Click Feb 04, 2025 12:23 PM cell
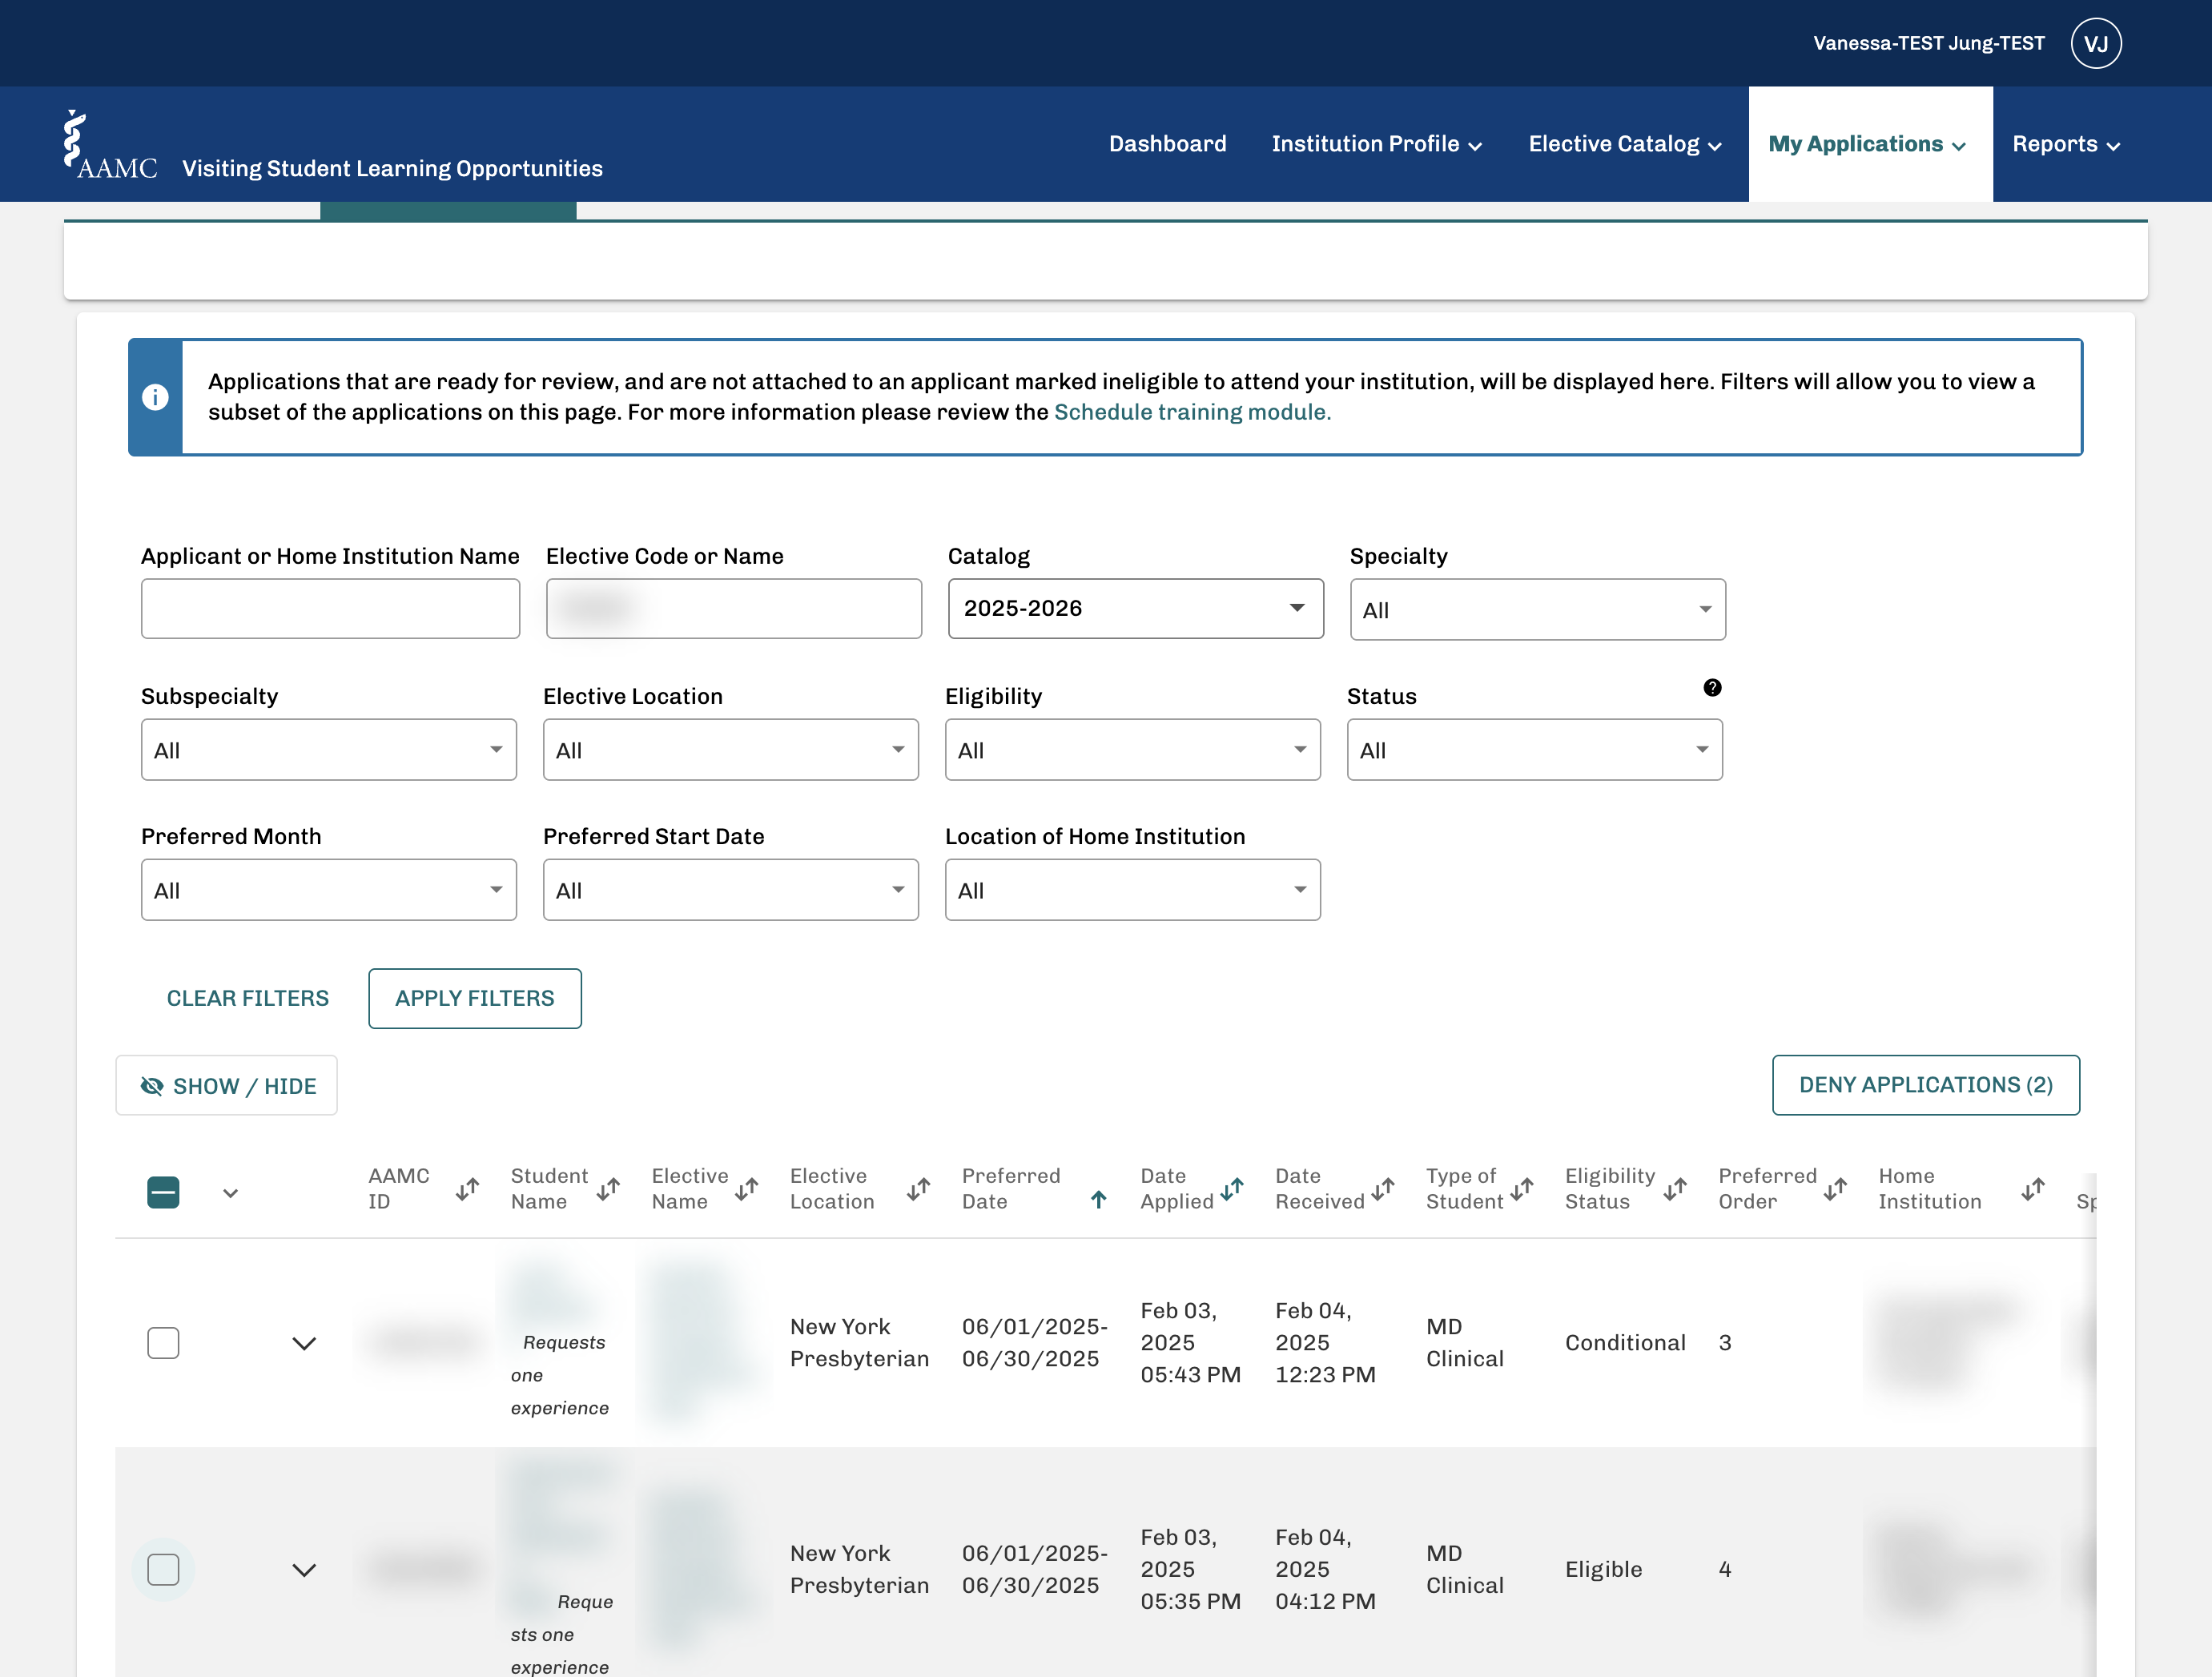Viewport: 2212px width, 1677px height. point(1325,1343)
